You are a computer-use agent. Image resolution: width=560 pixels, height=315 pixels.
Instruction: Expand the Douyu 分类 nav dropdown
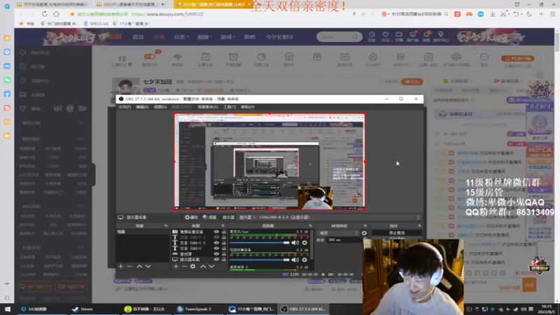[x=181, y=37]
